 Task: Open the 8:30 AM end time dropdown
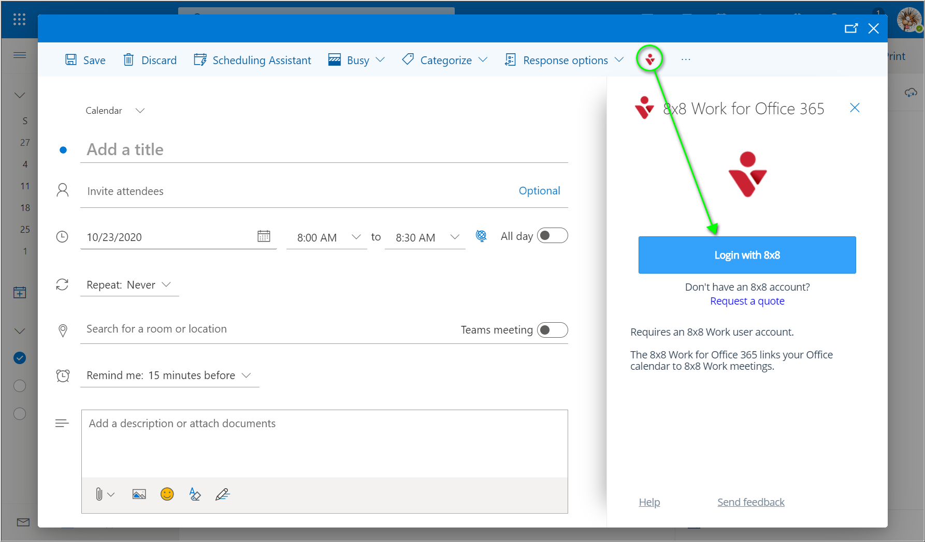[x=425, y=237]
